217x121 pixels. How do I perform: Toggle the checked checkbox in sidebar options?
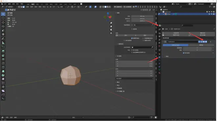tap(132, 38)
